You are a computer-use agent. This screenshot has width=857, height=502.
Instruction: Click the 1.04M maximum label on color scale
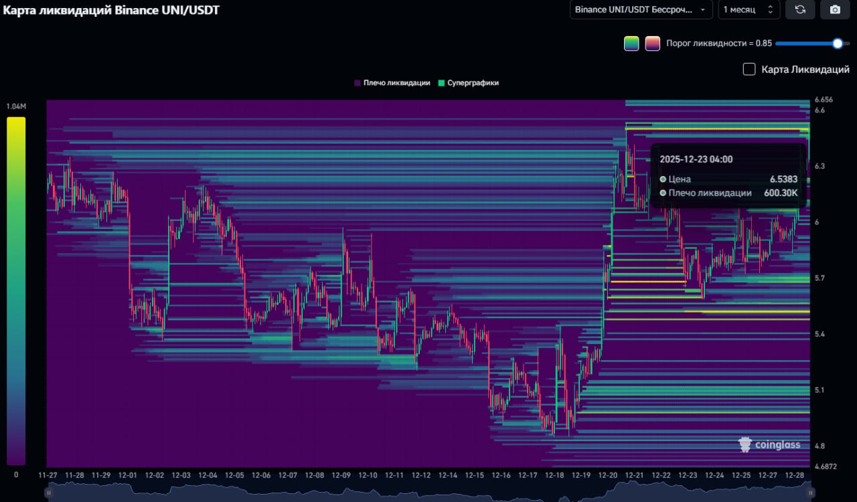click(x=16, y=107)
